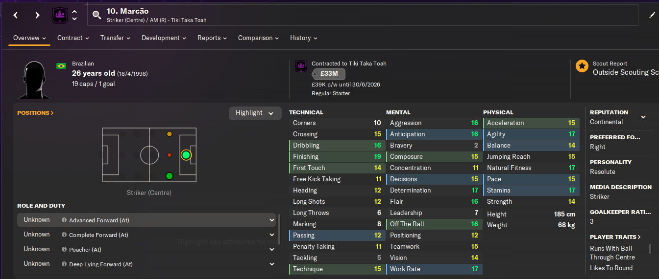This screenshot has height=279, width=659.
Task: Expand the Complete Forward role row
Action: 272,235
